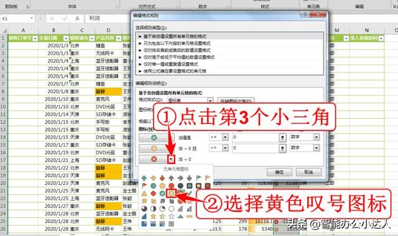398x236 pixels.
Task: Open filter dropdown in column N header
Action: 381,39
